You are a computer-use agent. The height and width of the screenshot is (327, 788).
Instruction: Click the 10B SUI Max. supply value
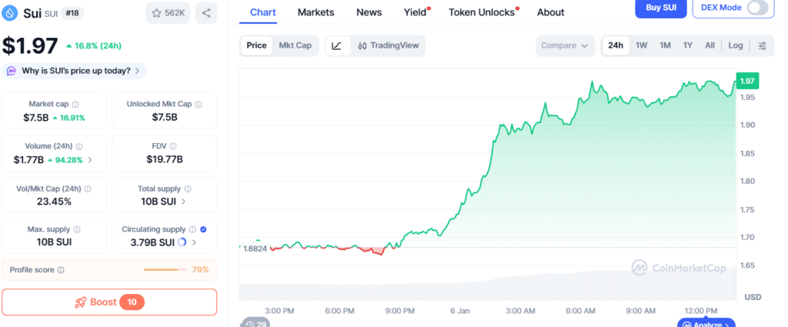point(54,242)
